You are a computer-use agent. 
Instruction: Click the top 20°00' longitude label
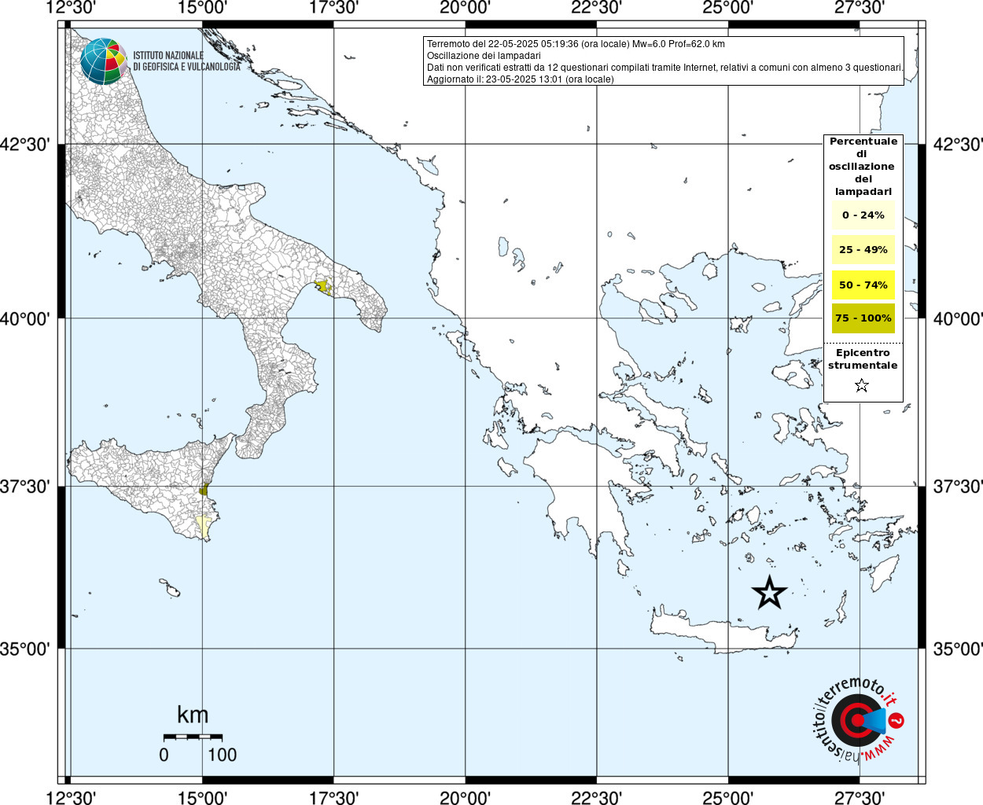pyautogui.click(x=465, y=8)
